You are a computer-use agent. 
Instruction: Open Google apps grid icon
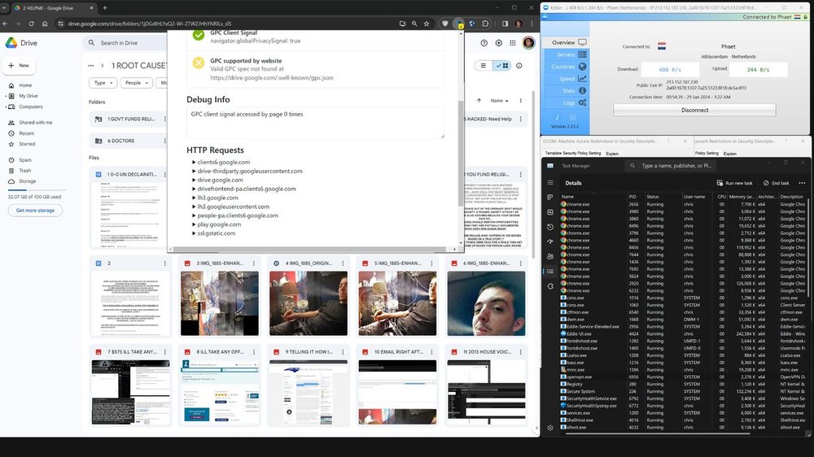pos(512,43)
